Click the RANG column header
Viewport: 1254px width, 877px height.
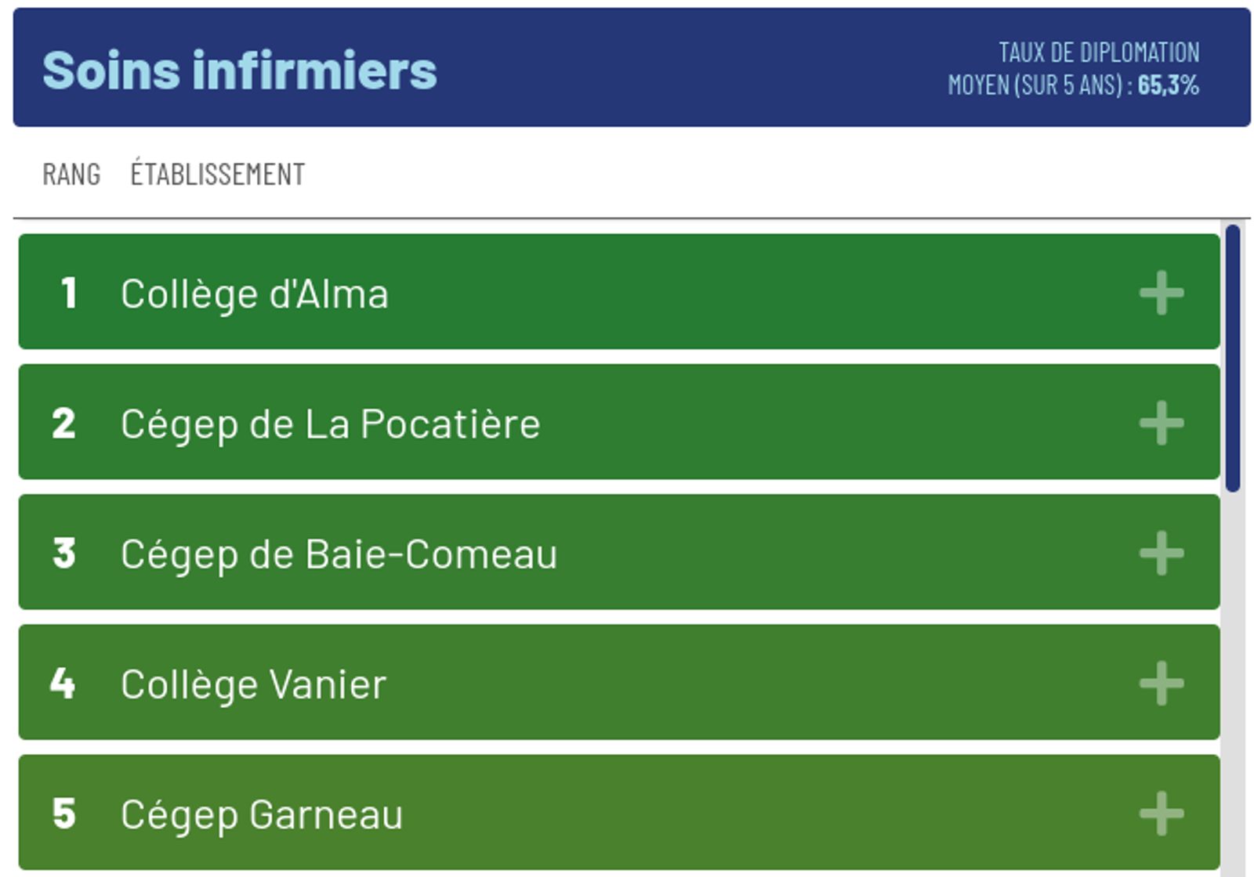(x=71, y=173)
